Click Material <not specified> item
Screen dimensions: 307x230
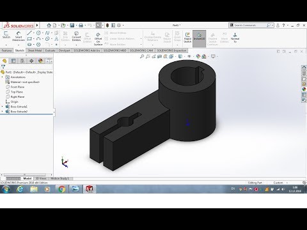coord(25,82)
